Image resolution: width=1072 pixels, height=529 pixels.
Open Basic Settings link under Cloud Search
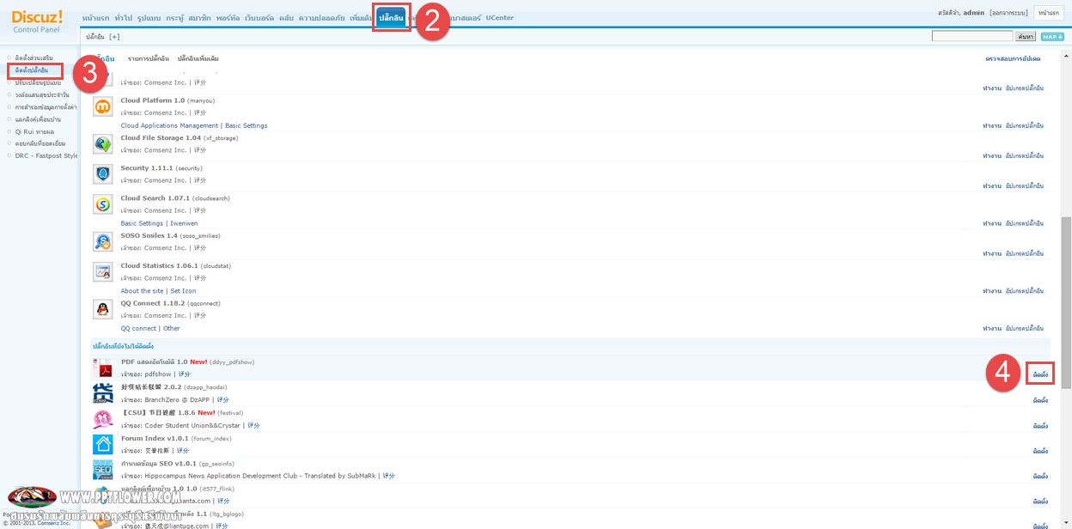point(142,223)
